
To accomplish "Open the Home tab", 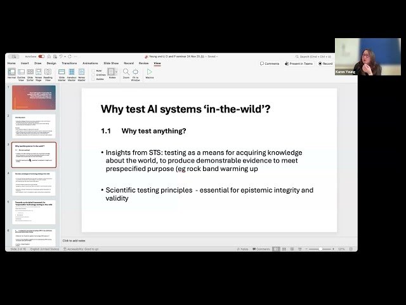I will [x=11, y=64].
